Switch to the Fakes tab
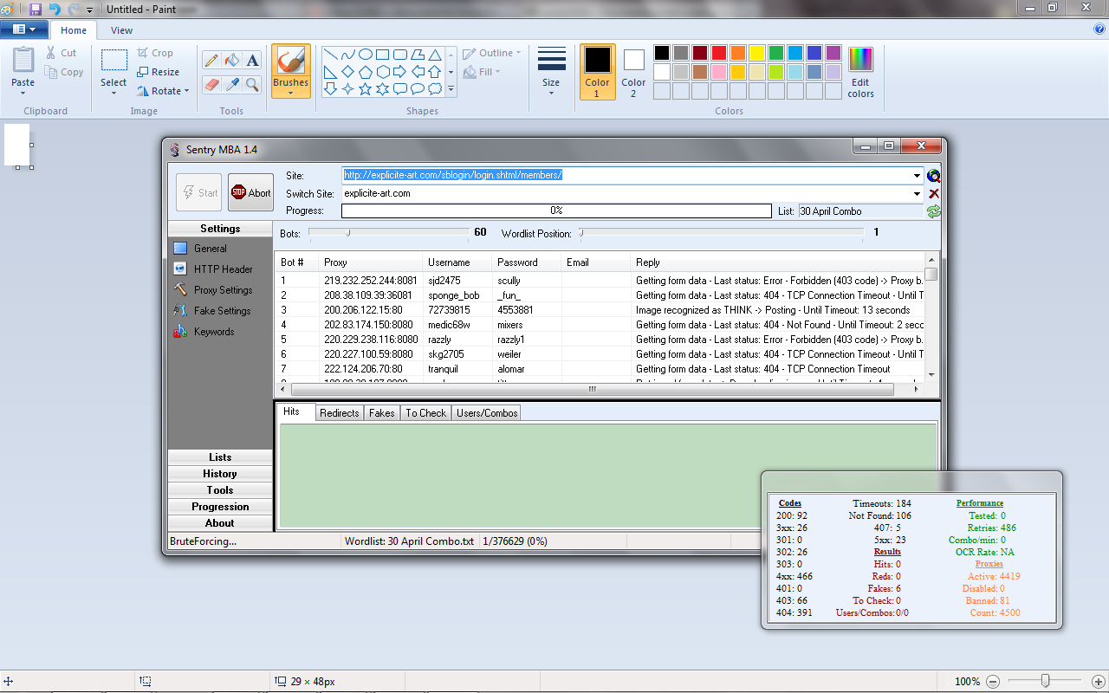This screenshot has width=1109, height=693. tap(381, 413)
